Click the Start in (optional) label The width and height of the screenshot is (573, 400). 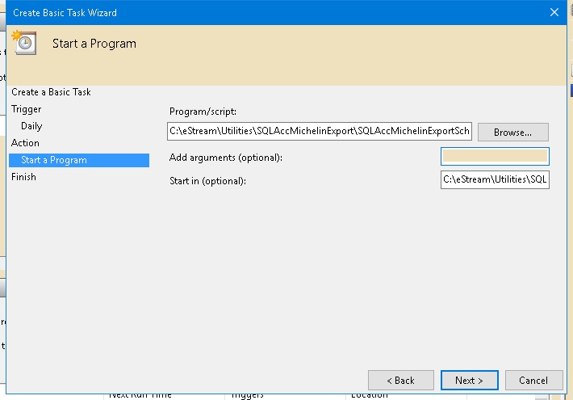point(207,180)
